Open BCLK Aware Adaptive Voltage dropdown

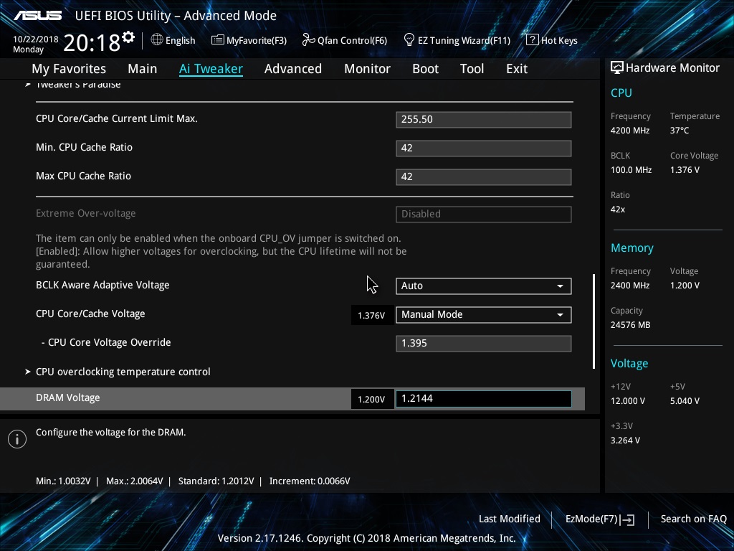tap(484, 286)
